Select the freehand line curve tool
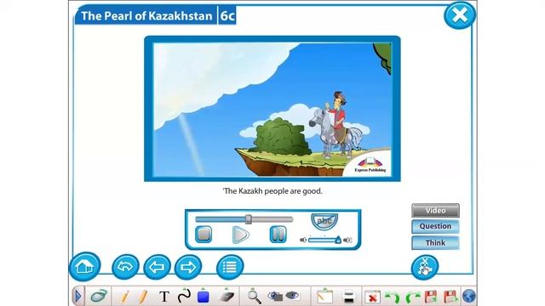 (184, 296)
